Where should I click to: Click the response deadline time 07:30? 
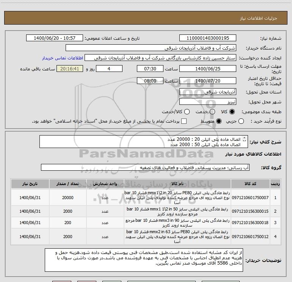150,69
